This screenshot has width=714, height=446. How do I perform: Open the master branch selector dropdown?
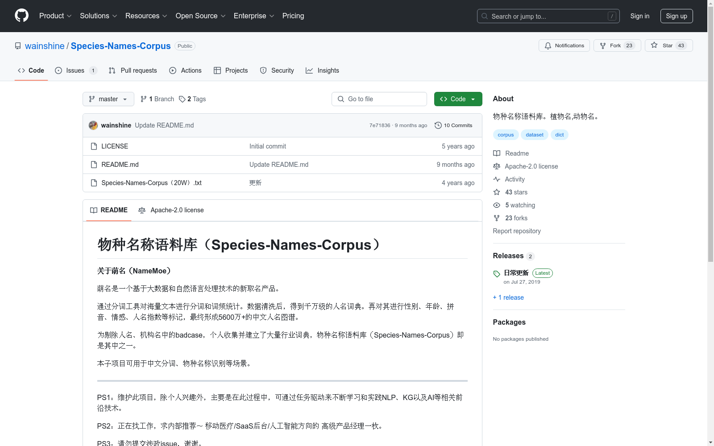(x=108, y=99)
